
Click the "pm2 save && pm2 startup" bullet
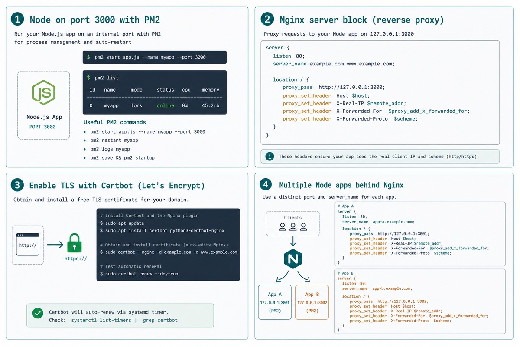[122, 157]
